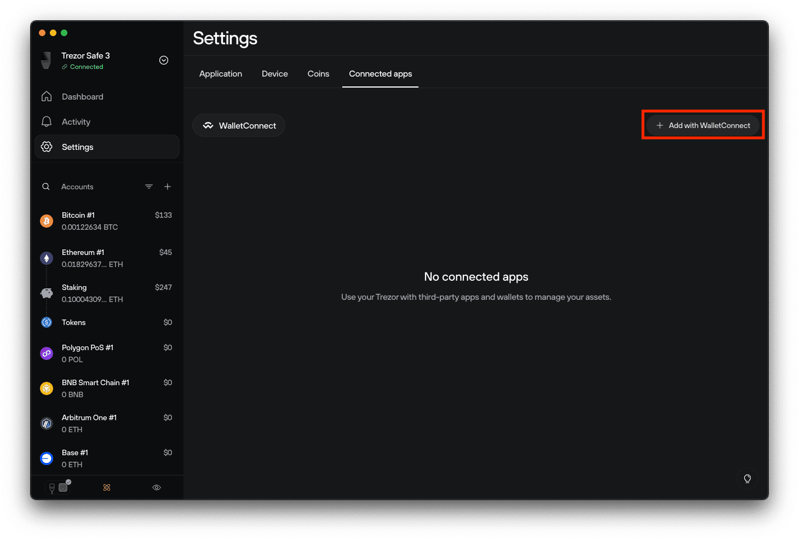Image resolution: width=799 pixels, height=540 pixels.
Task: Click the Ethereum coin logo
Action: [47, 258]
